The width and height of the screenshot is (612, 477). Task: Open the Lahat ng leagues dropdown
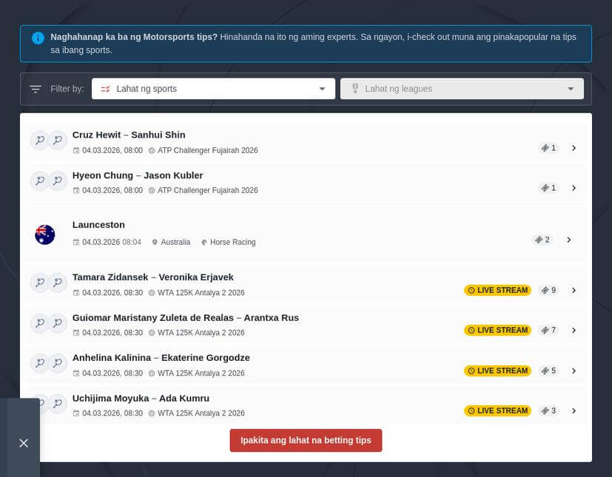[x=462, y=89]
